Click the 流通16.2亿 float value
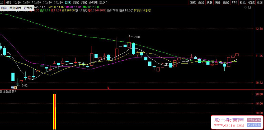 point(126,11)
